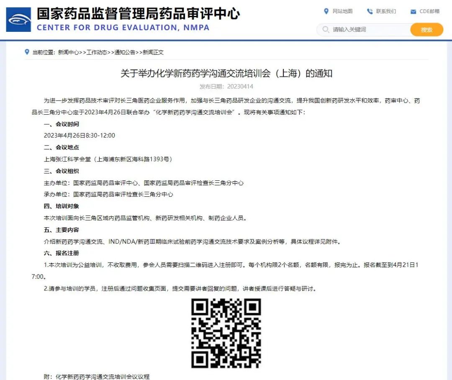Click the article title about 培训会（上海）
The width and height of the screenshot is (452, 380).
[226, 74]
